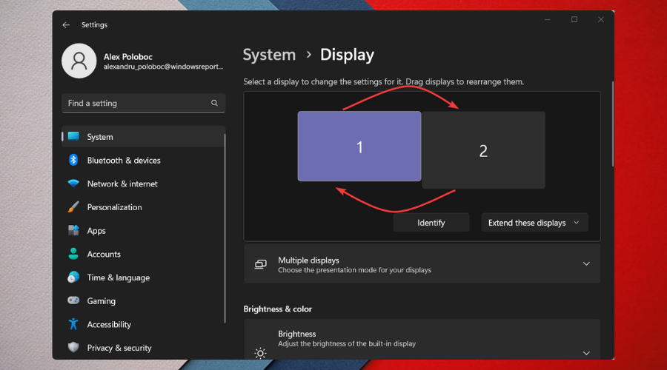
Task: Open Bluetooth & devices settings
Action: pos(143,160)
